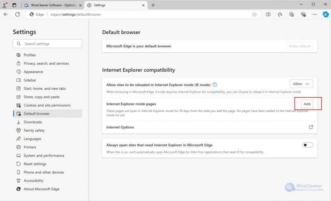This screenshot has height=201, width=331.
Task: Click the Search settings field
Action: (x=48, y=44)
